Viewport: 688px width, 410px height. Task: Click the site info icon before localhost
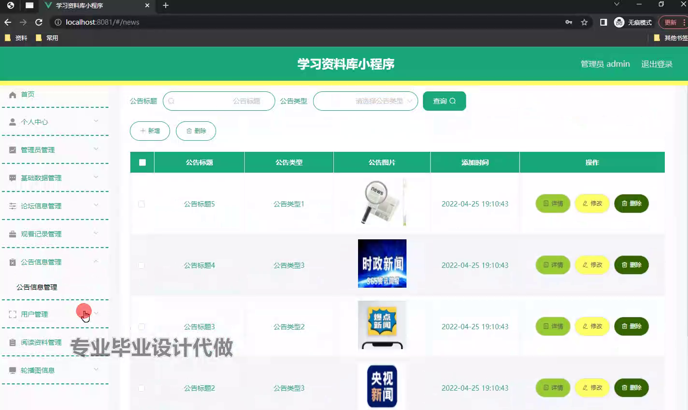pyautogui.click(x=58, y=22)
